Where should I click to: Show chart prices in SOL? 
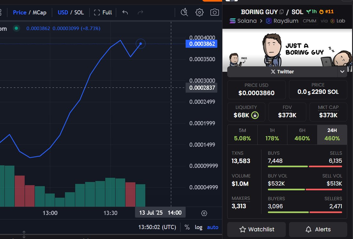[x=79, y=12]
